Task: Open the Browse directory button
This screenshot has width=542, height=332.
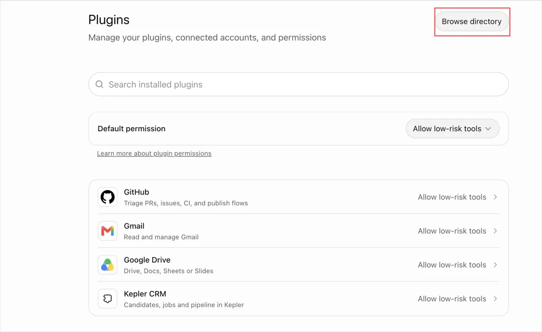Action: pos(472,21)
